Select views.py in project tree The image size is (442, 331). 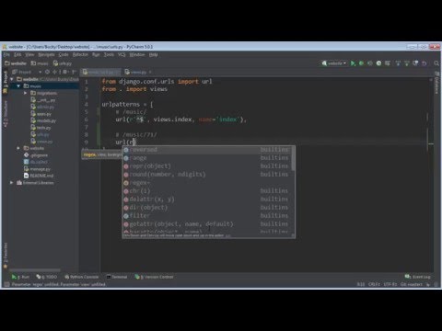(x=41, y=142)
